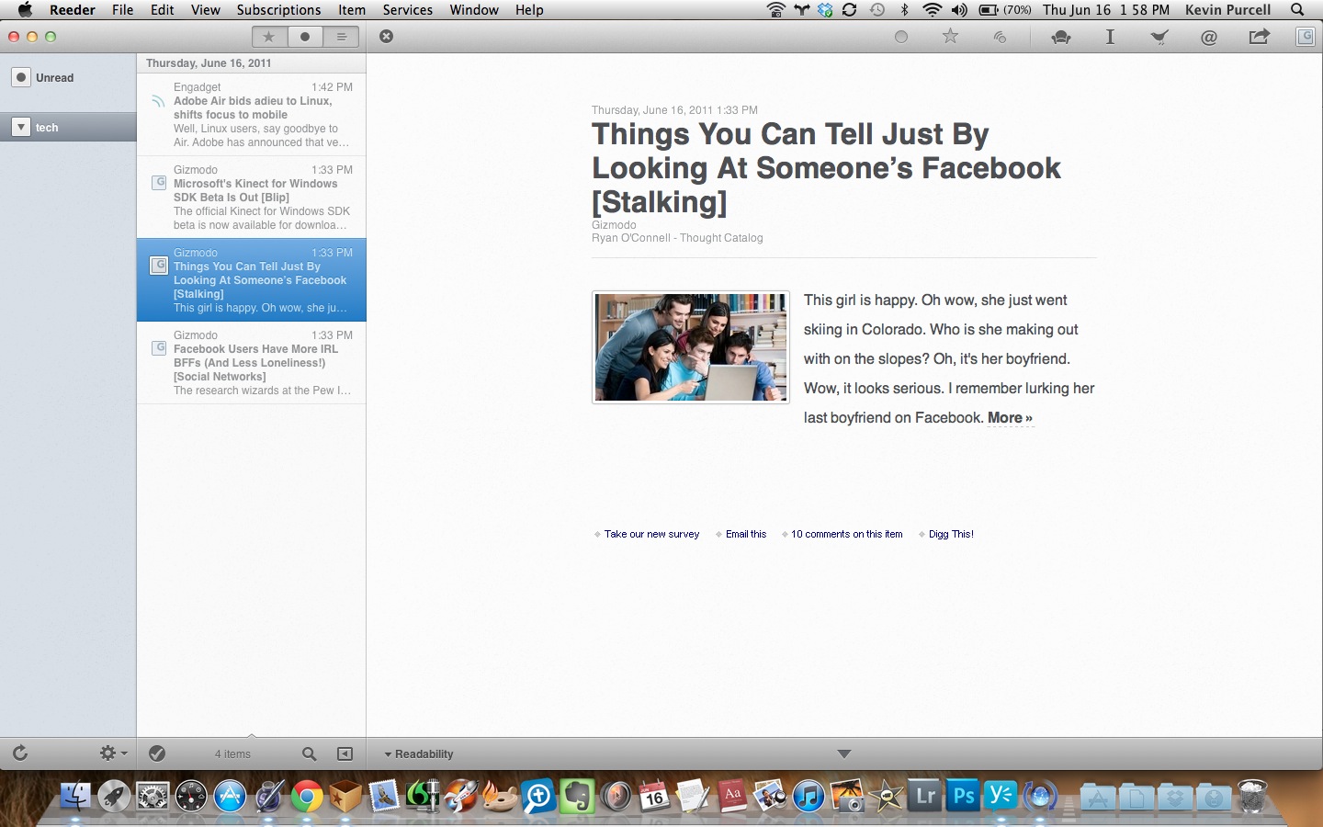1323x827 pixels.
Task: Show starred items filter
Action: pyautogui.click(x=269, y=37)
